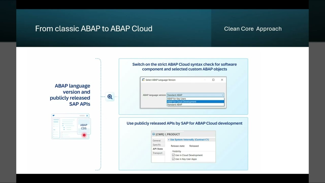
Task: Click the ABAP language version label
Action: [154, 95]
